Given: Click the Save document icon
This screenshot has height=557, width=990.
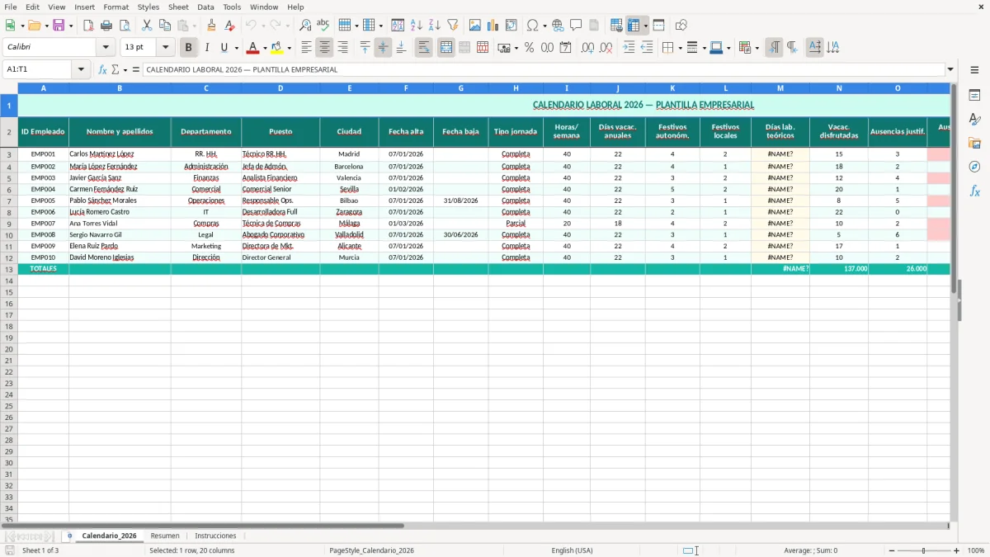Looking at the screenshot, I should click(59, 26).
